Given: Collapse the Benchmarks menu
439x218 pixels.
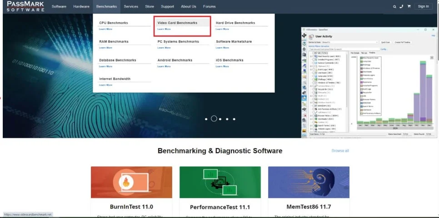Looking at the screenshot, I should (107, 6).
